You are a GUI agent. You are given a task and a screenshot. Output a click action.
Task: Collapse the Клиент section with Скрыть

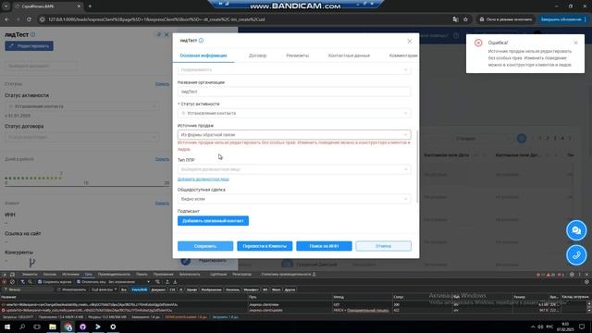point(162,203)
